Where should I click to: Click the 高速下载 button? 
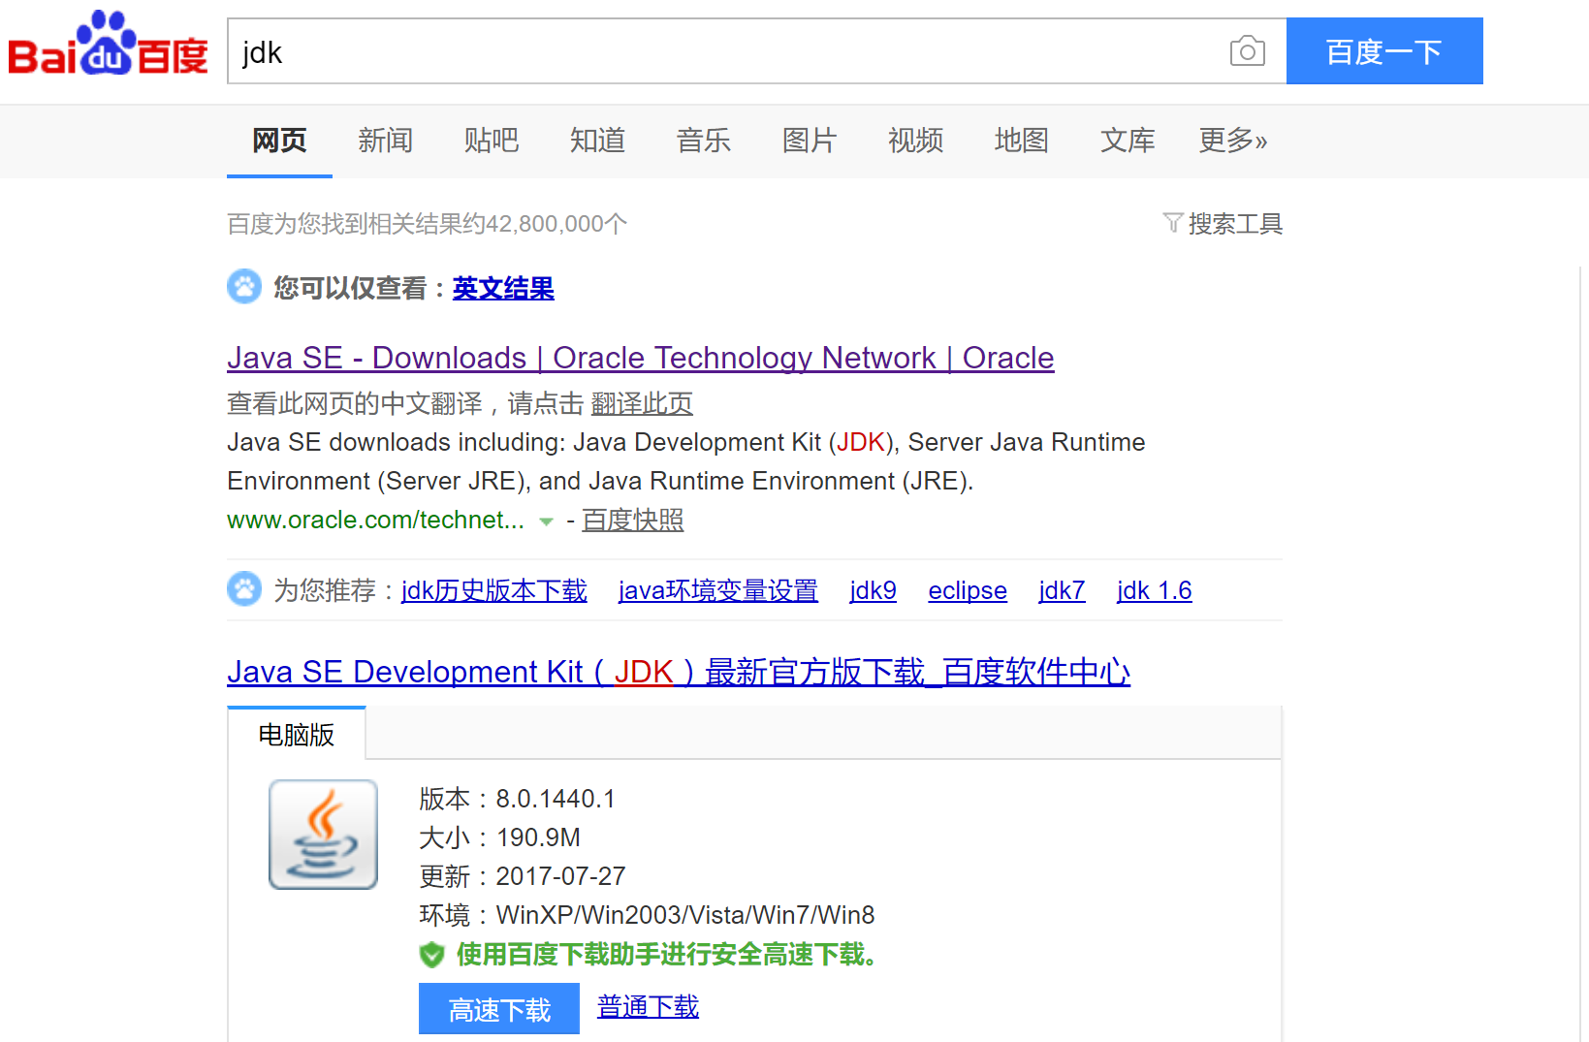(x=499, y=1009)
